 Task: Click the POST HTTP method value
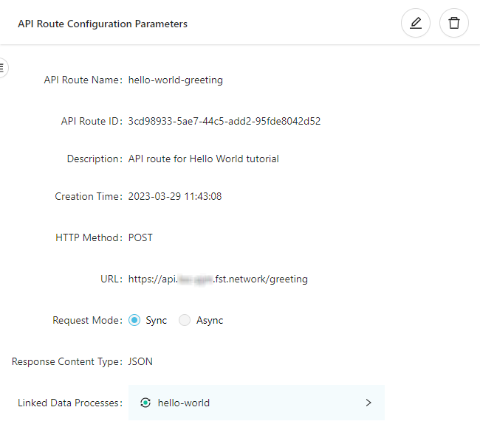point(140,237)
